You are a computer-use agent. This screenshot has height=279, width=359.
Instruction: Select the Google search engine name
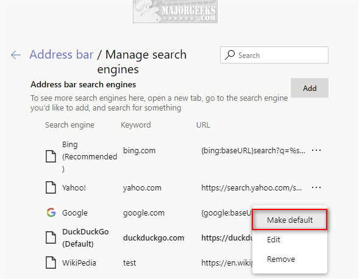pyautogui.click(x=75, y=212)
